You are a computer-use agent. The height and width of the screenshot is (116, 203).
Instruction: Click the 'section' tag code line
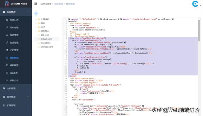79,104
